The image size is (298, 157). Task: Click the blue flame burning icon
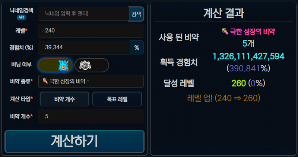click(x=63, y=65)
